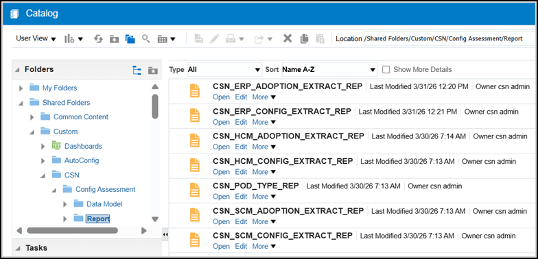This screenshot has height=259, width=538.
Task: Click the folder tree scroll down arrow
Action: pyautogui.click(x=155, y=219)
